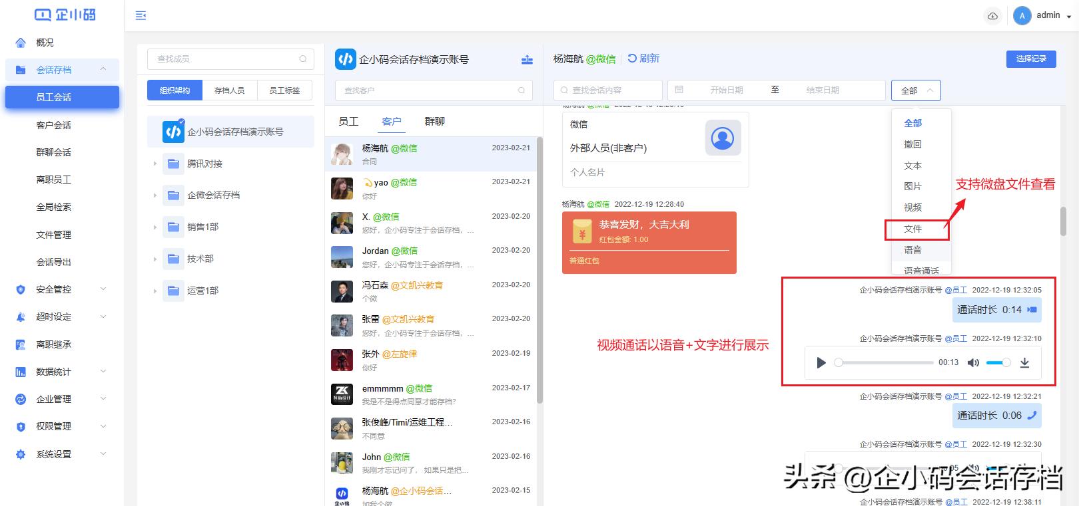Open 文件管理 in sidebar
The height and width of the screenshot is (506, 1079).
coord(53,235)
